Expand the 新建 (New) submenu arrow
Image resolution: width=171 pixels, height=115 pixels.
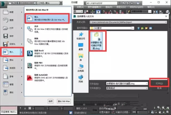point(22,12)
